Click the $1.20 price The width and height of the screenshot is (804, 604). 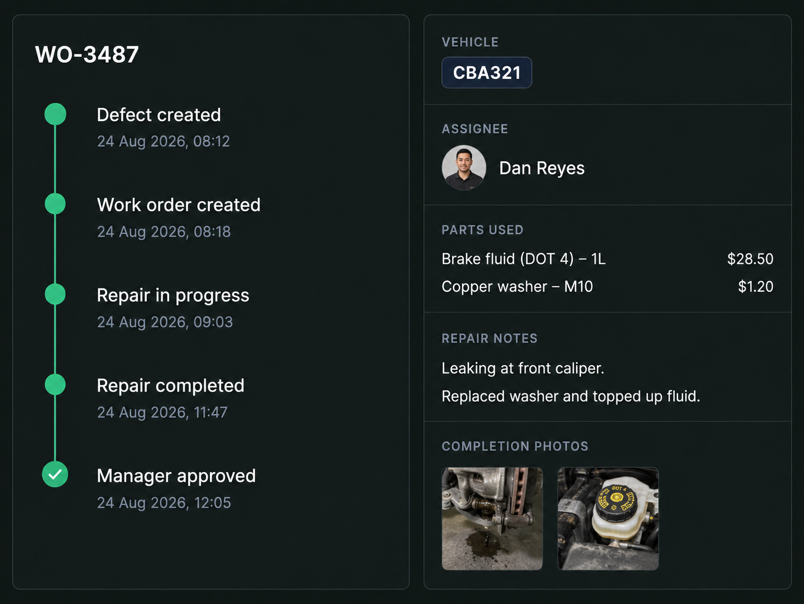tap(756, 287)
